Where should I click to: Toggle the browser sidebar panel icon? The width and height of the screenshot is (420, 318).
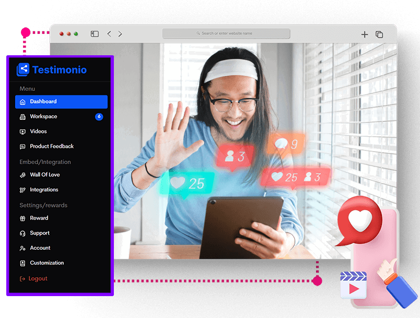tap(95, 34)
